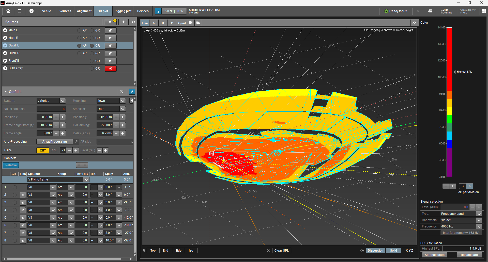This screenshot has height=262, width=488.
Task: Switch to the Rigging plot tab
Action: pyautogui.click(x=123, y=11)
